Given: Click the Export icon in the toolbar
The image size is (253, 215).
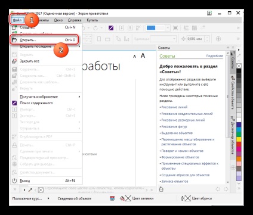Looking at the screenshot, I should coord(130,28).
